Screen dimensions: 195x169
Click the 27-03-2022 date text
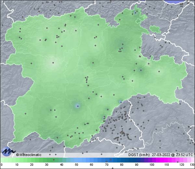click(x=161, y=155)
